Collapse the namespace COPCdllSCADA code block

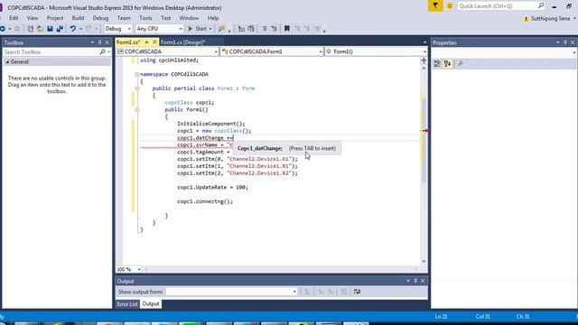[136, 74]
